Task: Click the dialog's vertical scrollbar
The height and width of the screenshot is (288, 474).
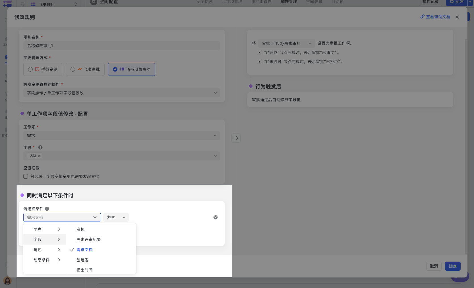Action: coord(466,146)
